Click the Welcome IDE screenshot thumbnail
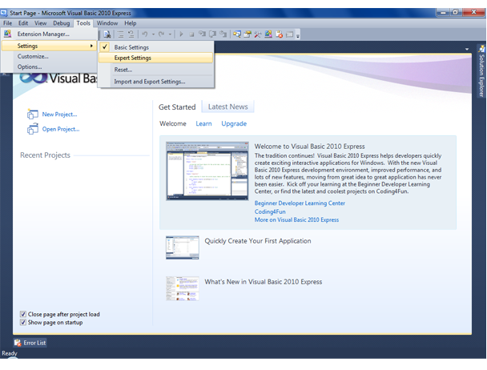The image size is (487, 370). pos(207,171)
